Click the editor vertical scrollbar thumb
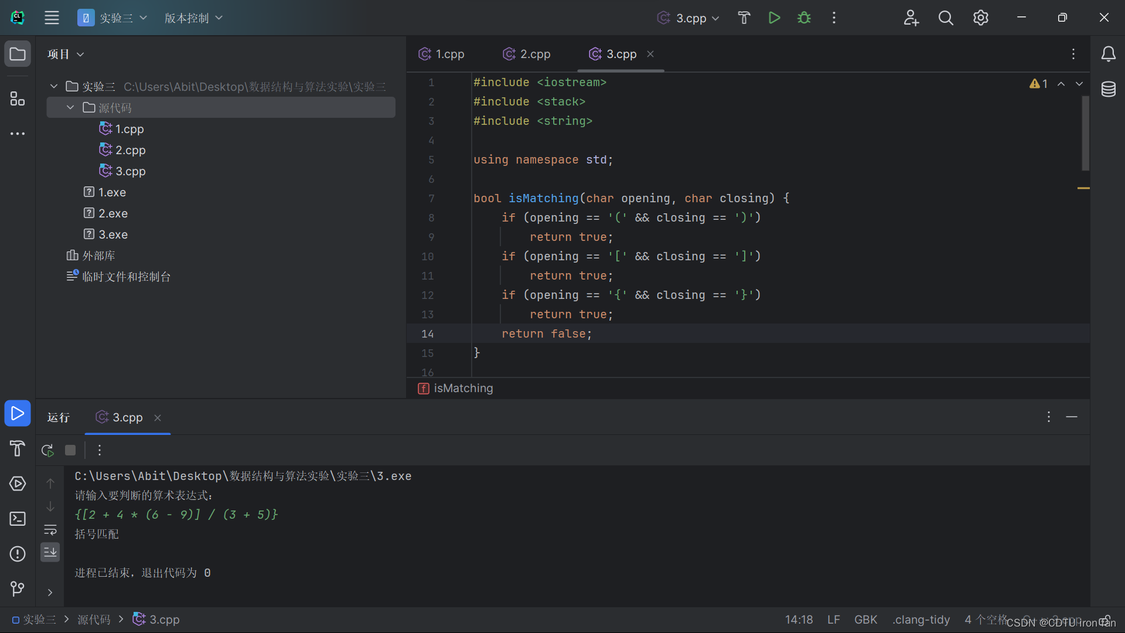The width and height of the screenshot is (1125, 633). point(1085,132)
